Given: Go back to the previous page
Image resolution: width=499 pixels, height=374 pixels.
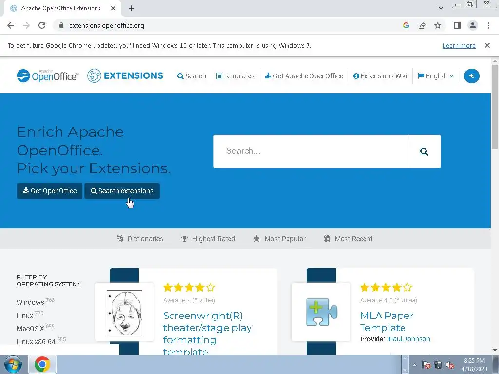Looking at the screenshot, I should pos(11,25).
